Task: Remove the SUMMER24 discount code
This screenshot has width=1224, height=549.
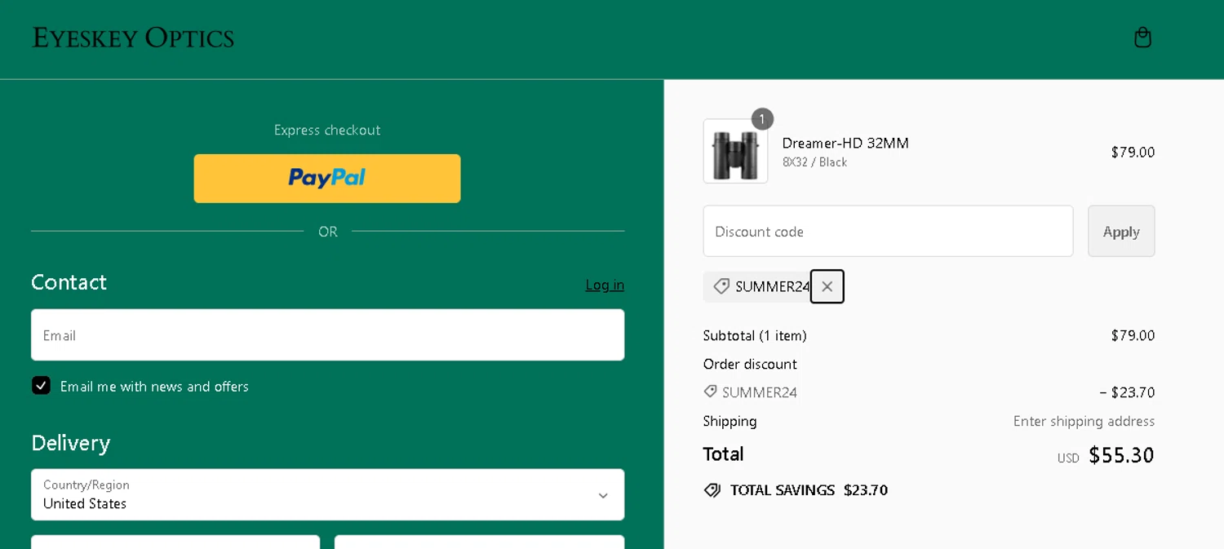Action: (827, 286)
